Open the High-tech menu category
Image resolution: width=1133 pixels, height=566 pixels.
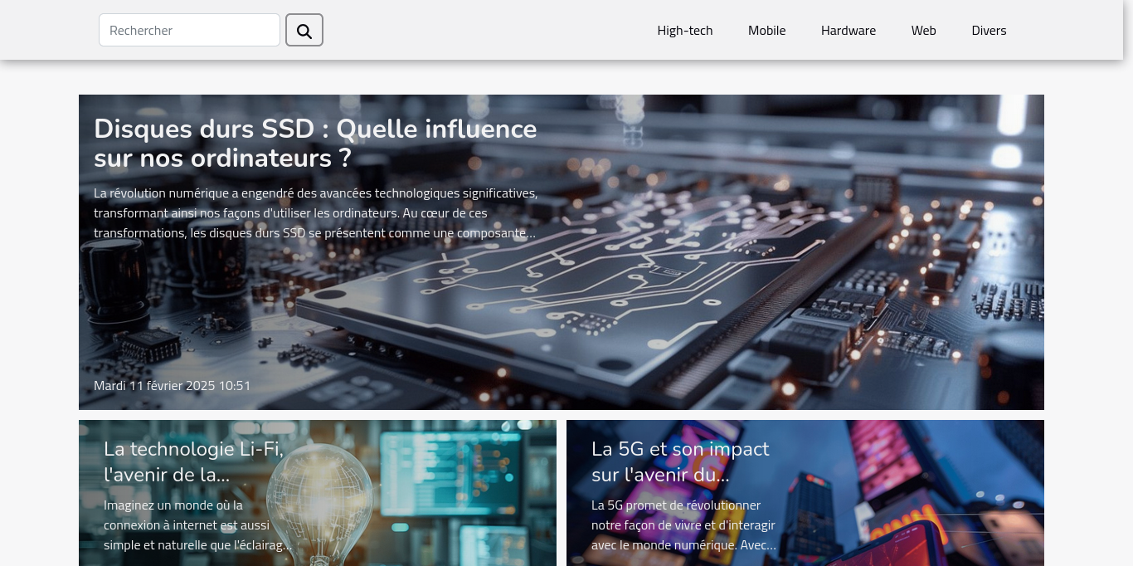tap(684, 31)
